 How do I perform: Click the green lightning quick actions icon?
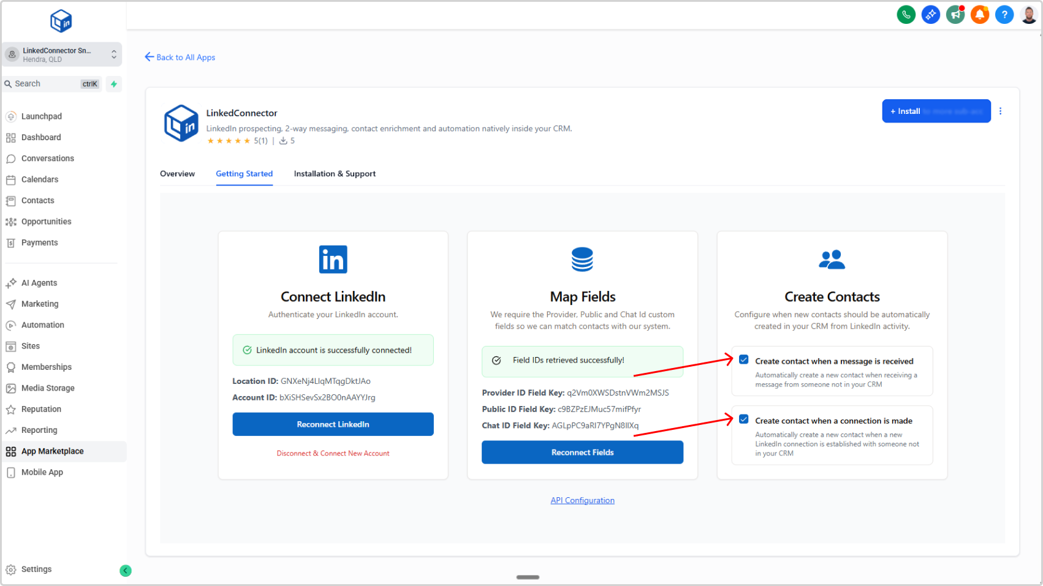click(114, 84)
